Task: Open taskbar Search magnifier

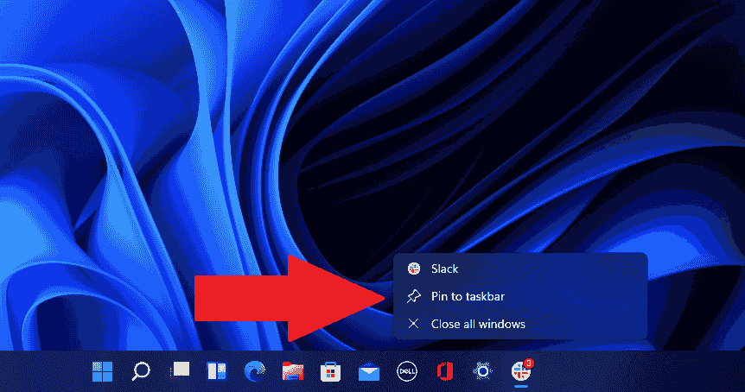Action: [141, 371]
